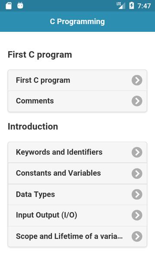Open the Comments lesson
This screenshot has height=258, width=155.
tap(77, 101)
